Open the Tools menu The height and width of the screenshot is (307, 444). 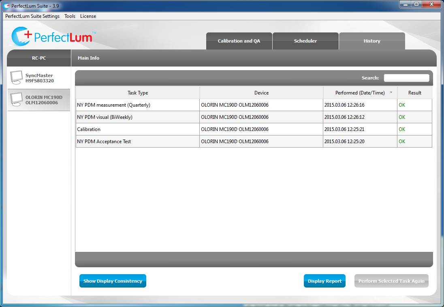(x=70, y=16)
